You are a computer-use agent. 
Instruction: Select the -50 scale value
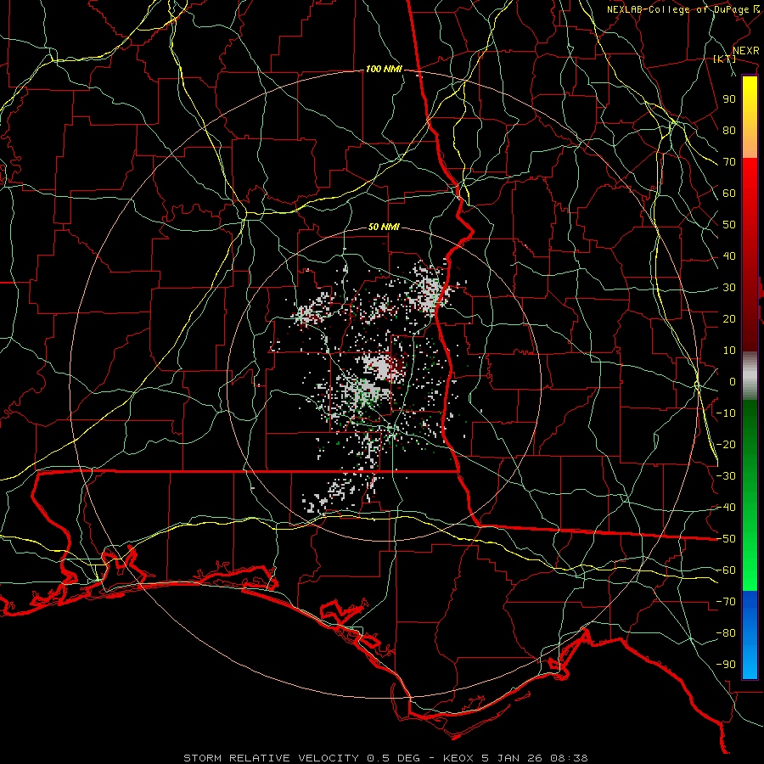[x=726, y=539]
